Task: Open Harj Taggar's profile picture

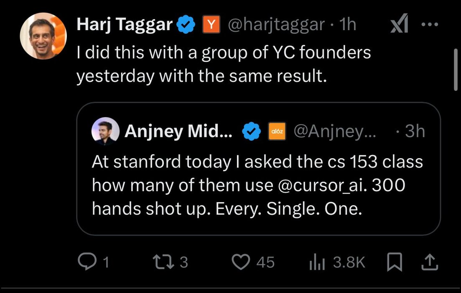Action: pyautogui.click(x=43, y=36)
